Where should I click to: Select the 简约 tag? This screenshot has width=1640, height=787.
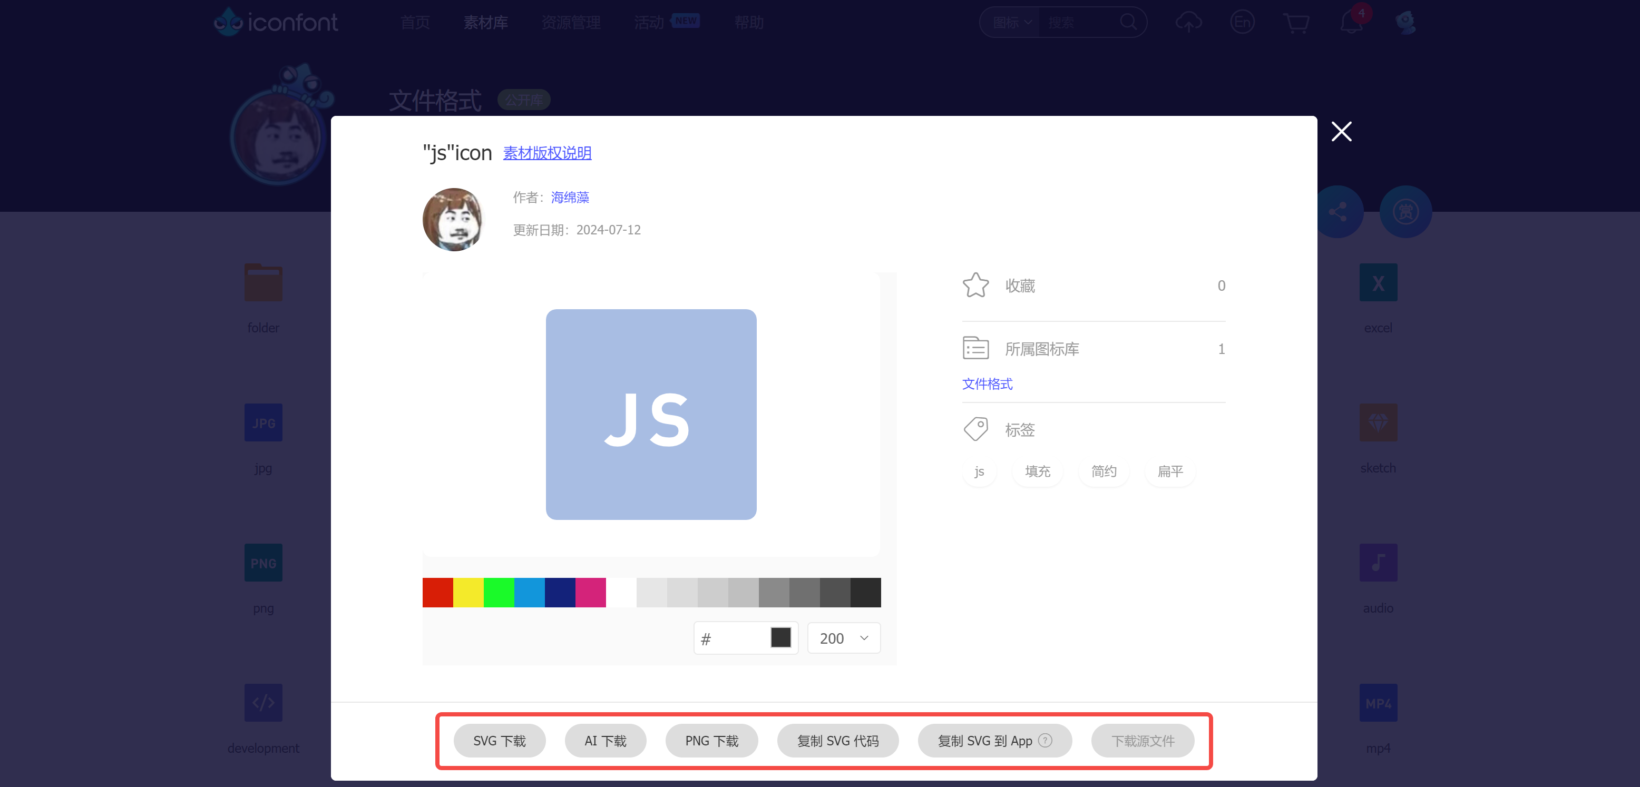coord(1104,471)
